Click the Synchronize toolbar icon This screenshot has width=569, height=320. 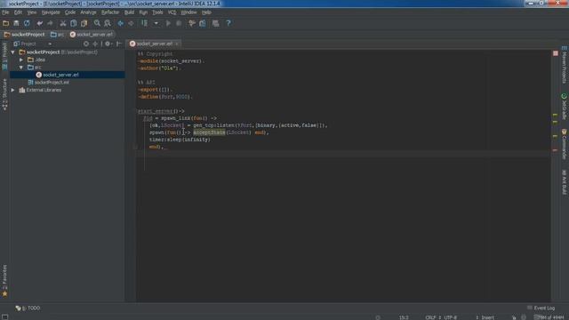point(27,23)
